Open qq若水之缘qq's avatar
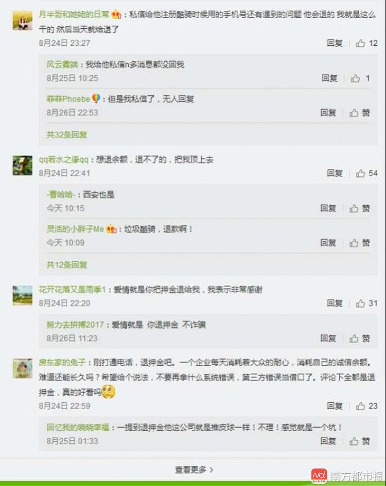The width and height of the screenshot is (386, 486). tap(22, 166)
